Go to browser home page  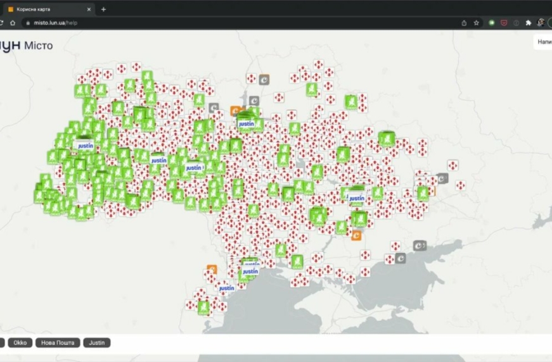point(13,23)
